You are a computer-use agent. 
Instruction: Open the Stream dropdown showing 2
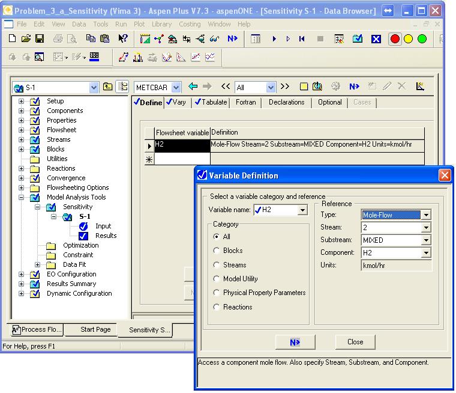point(426,228)
